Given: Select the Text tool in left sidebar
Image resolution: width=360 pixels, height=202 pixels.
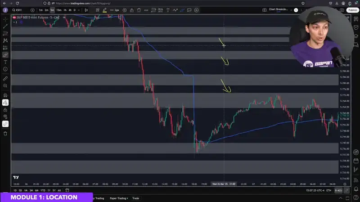Looking at the screenshot, I should 5,62.
